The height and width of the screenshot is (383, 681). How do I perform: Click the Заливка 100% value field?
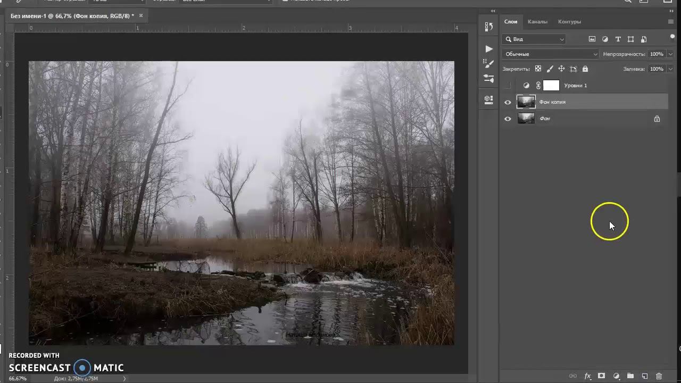pos(657,69)
